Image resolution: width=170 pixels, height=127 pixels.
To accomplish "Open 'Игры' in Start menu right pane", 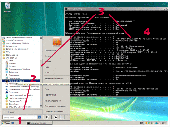I will click(x=47, y=72).
